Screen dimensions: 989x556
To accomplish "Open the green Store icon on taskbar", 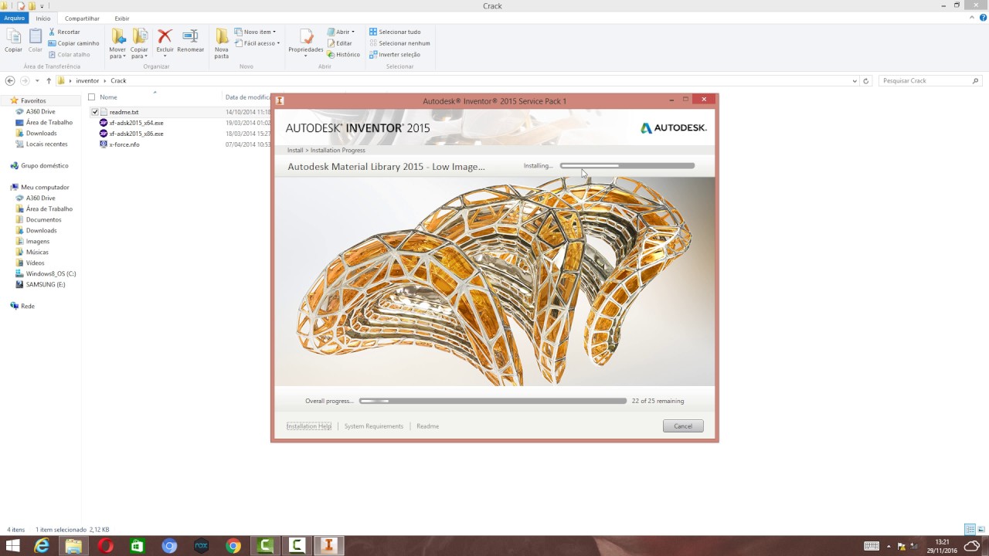I will (x=138, y=546).
